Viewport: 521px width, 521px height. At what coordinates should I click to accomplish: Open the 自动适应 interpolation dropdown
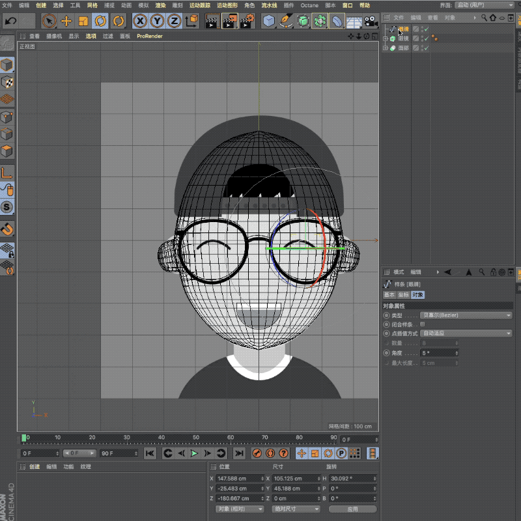click(x=466, y=333)
